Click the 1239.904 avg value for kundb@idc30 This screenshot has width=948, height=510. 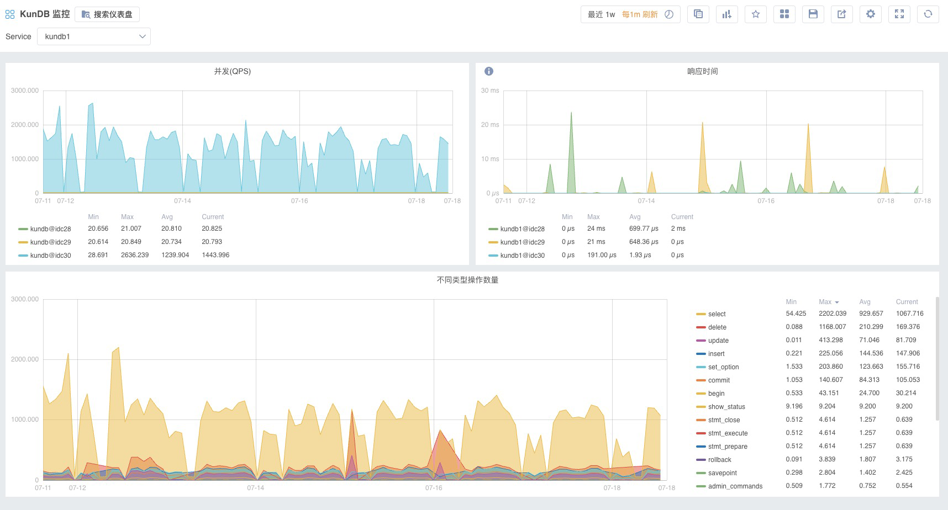click(175, 255)
